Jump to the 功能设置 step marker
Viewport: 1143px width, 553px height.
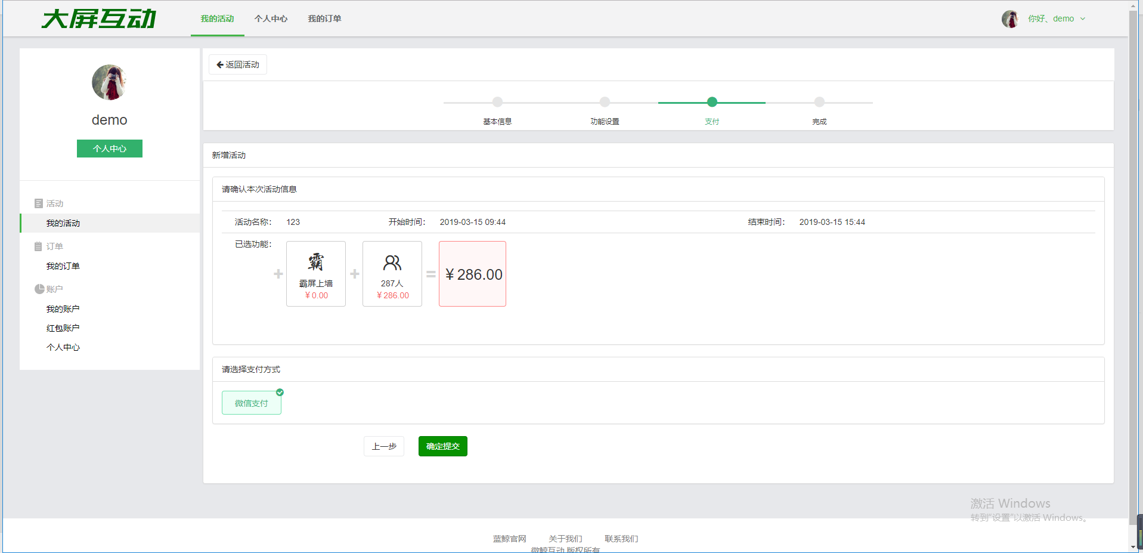click(605, 102)
